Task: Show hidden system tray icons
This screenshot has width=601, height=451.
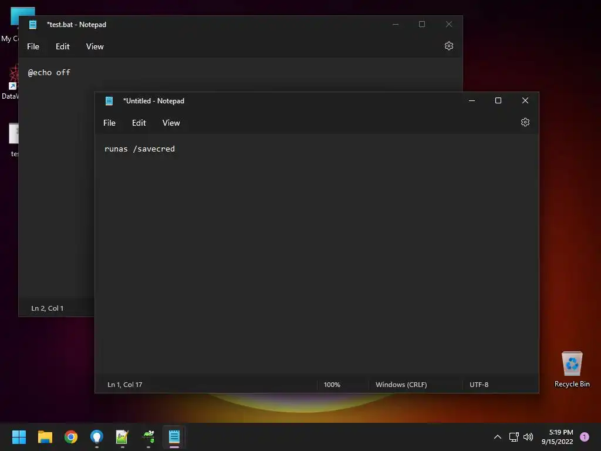Action: click(498, 437)
